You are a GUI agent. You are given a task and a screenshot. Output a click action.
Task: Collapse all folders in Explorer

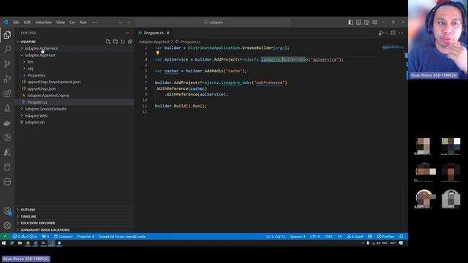[x=130, y=42]
